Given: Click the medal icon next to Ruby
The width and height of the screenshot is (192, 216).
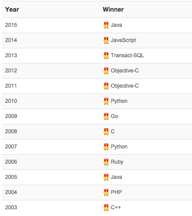Looking at the screenshot, I should tap(106, 162).
